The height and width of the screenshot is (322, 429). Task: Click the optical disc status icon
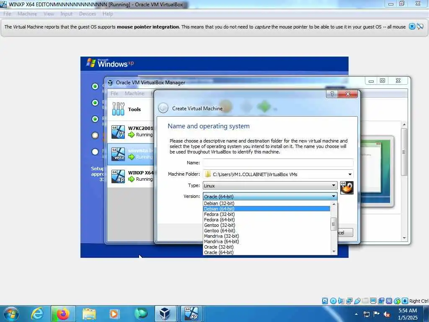click(333, 301)
